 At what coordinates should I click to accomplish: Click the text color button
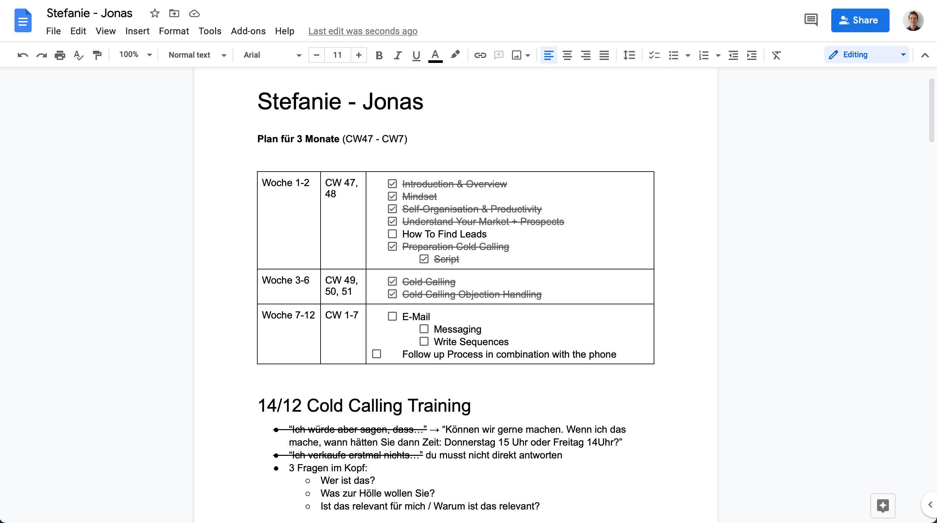[435, 55]
